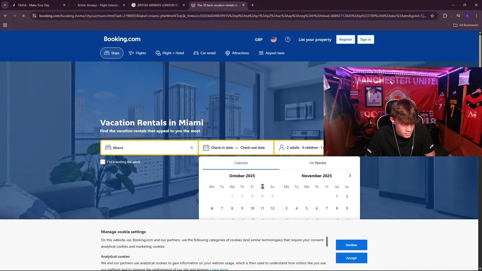Image resolution: width=482 pixels, height=271 pixels.
Task: Switch to British Airways - Flight Selection tab
Action: tap(99, 5)
